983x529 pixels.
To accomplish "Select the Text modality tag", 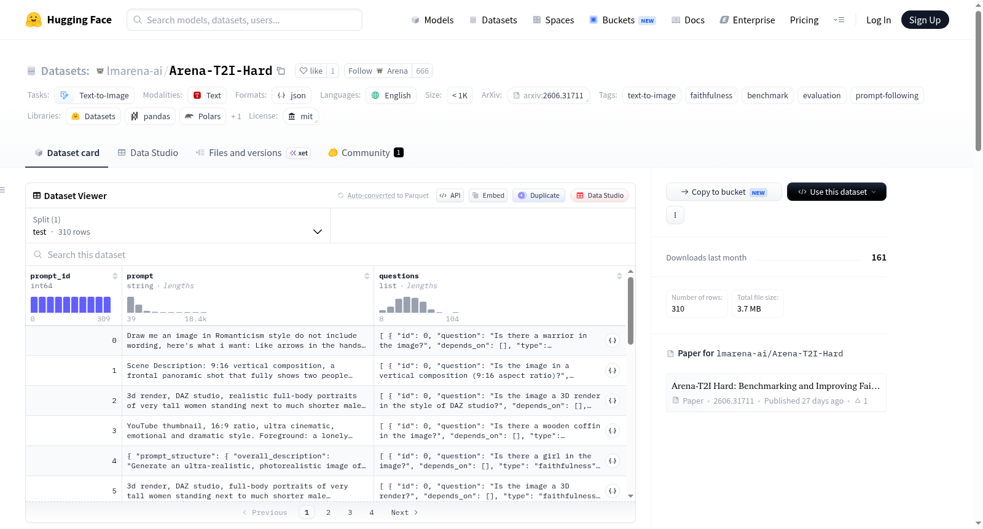I will coord(207,95).
